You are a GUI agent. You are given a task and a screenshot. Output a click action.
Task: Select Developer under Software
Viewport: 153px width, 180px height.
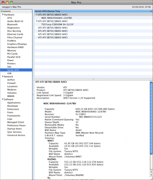tap(13, 106)
